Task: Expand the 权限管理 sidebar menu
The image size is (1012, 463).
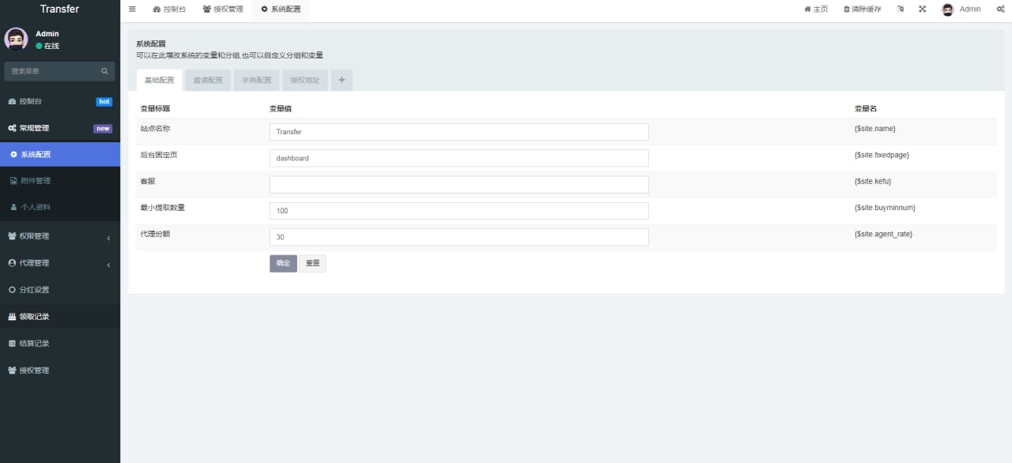Action: click(60, 236)
